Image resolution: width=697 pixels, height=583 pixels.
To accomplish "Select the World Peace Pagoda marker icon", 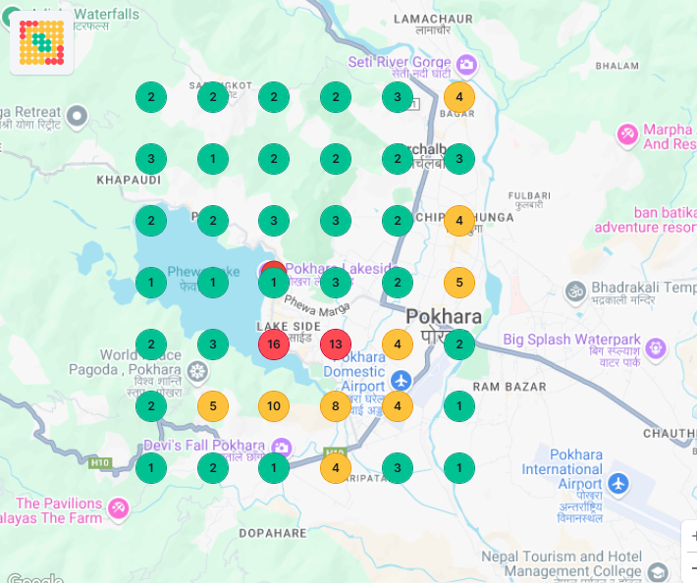I will (197, 373).
